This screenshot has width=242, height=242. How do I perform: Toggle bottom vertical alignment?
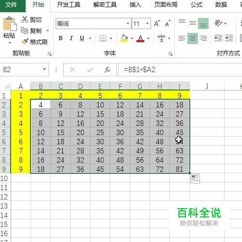click(x=203, y=23)
